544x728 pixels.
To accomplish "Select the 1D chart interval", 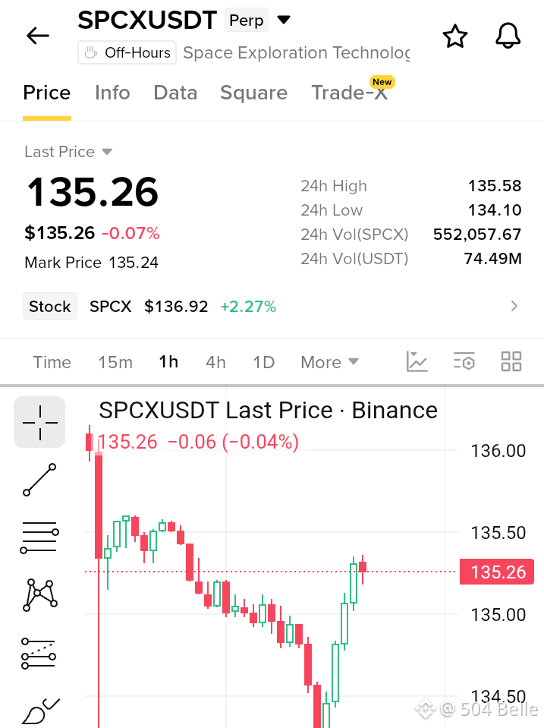I will pyautogui.click(x=263, y=362).
